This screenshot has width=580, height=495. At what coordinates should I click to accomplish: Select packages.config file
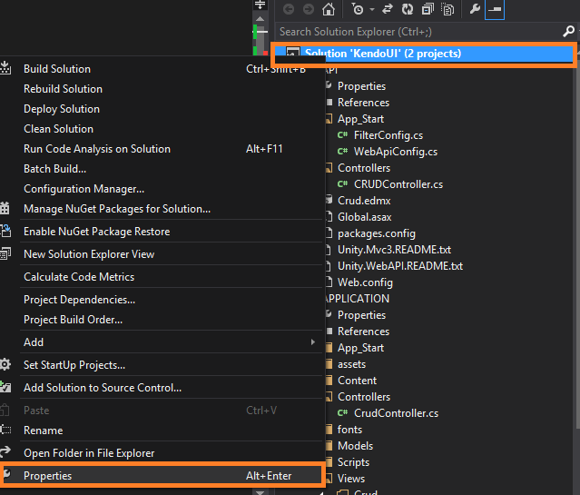click(x=376, y=233)
